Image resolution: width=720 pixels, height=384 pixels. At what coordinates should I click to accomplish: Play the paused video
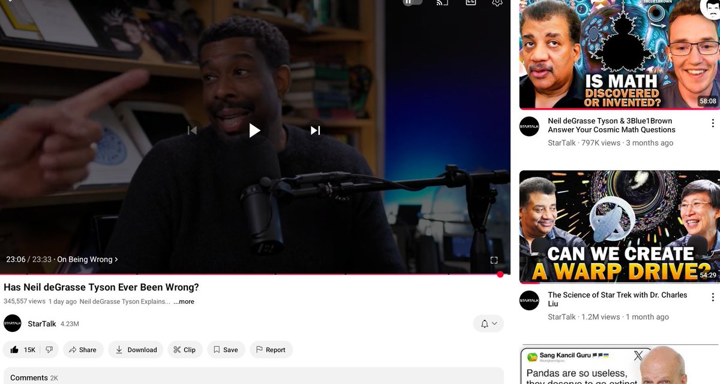click(255, 130)
